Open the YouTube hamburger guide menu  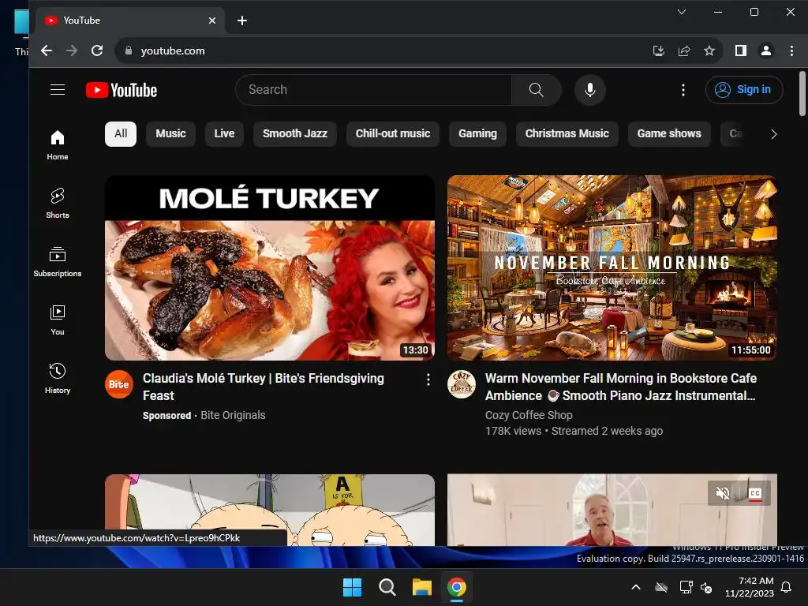coord(57,90)
